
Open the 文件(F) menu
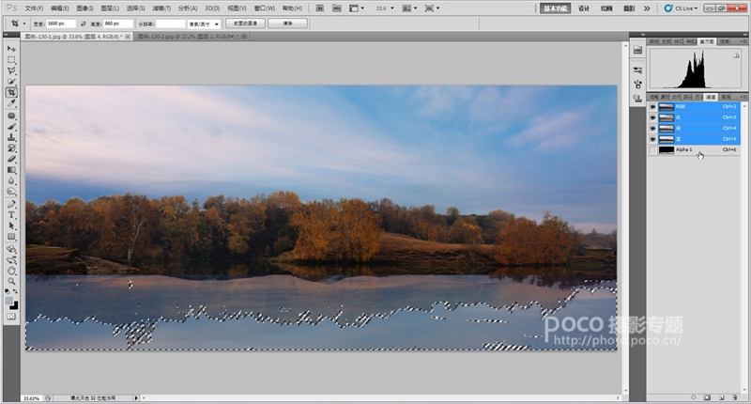34,8
